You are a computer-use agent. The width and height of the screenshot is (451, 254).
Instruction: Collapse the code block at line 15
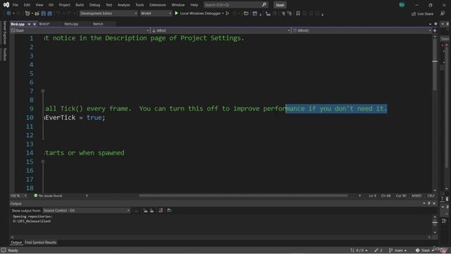(43, 162)
